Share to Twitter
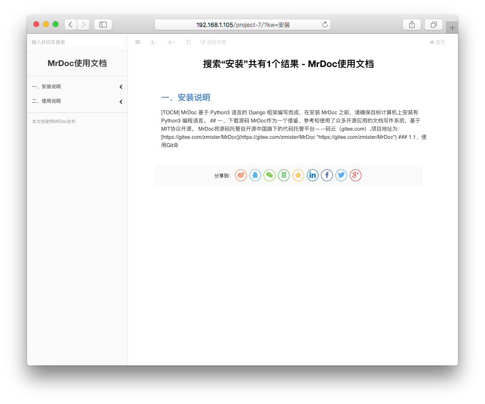485x404 pixels. [x=341, y=175]
